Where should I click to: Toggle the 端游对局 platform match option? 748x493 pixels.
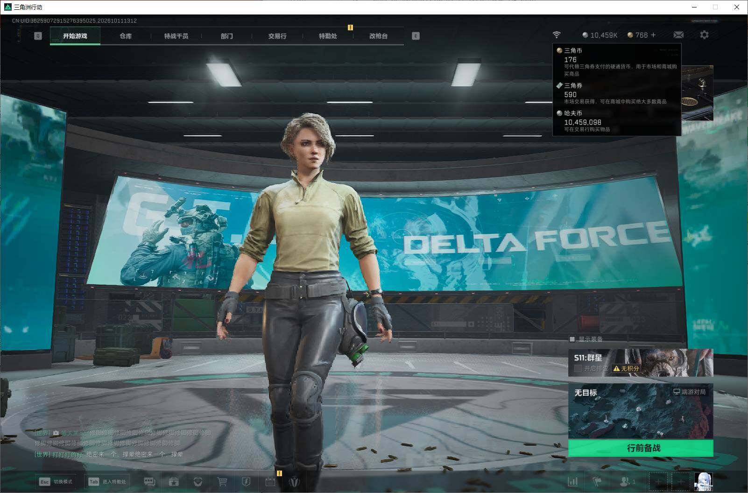click(x=689, y=392)
